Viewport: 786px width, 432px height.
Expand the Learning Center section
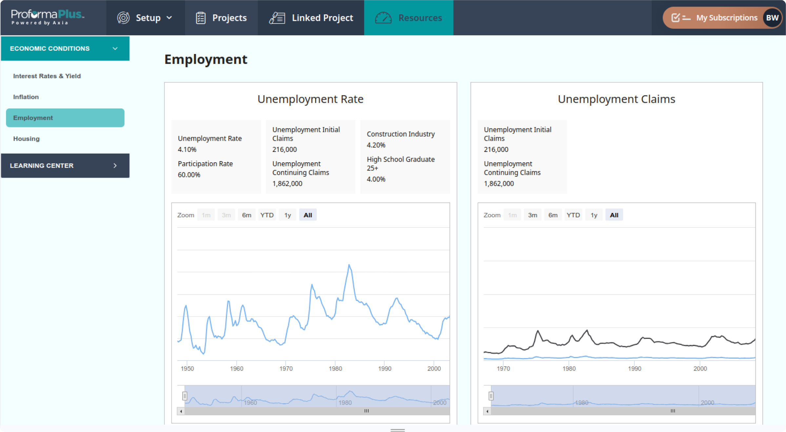115,166
